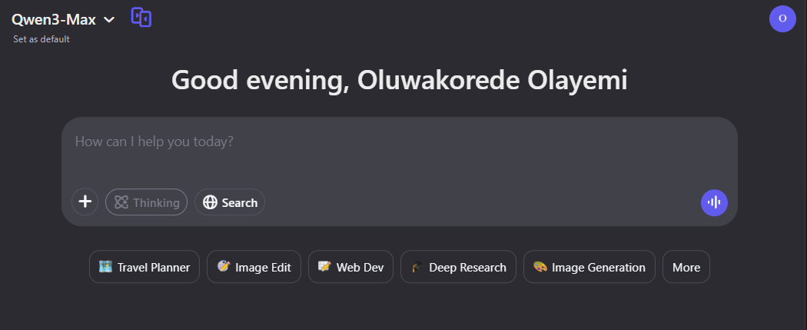Screen dimensions: 807x330
Task: Toggle Thinking mode on
Action: coord(146,202)
